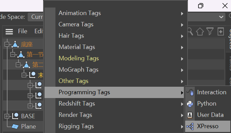Select the BASE object in hierarchy

click(x=28, y=116)
